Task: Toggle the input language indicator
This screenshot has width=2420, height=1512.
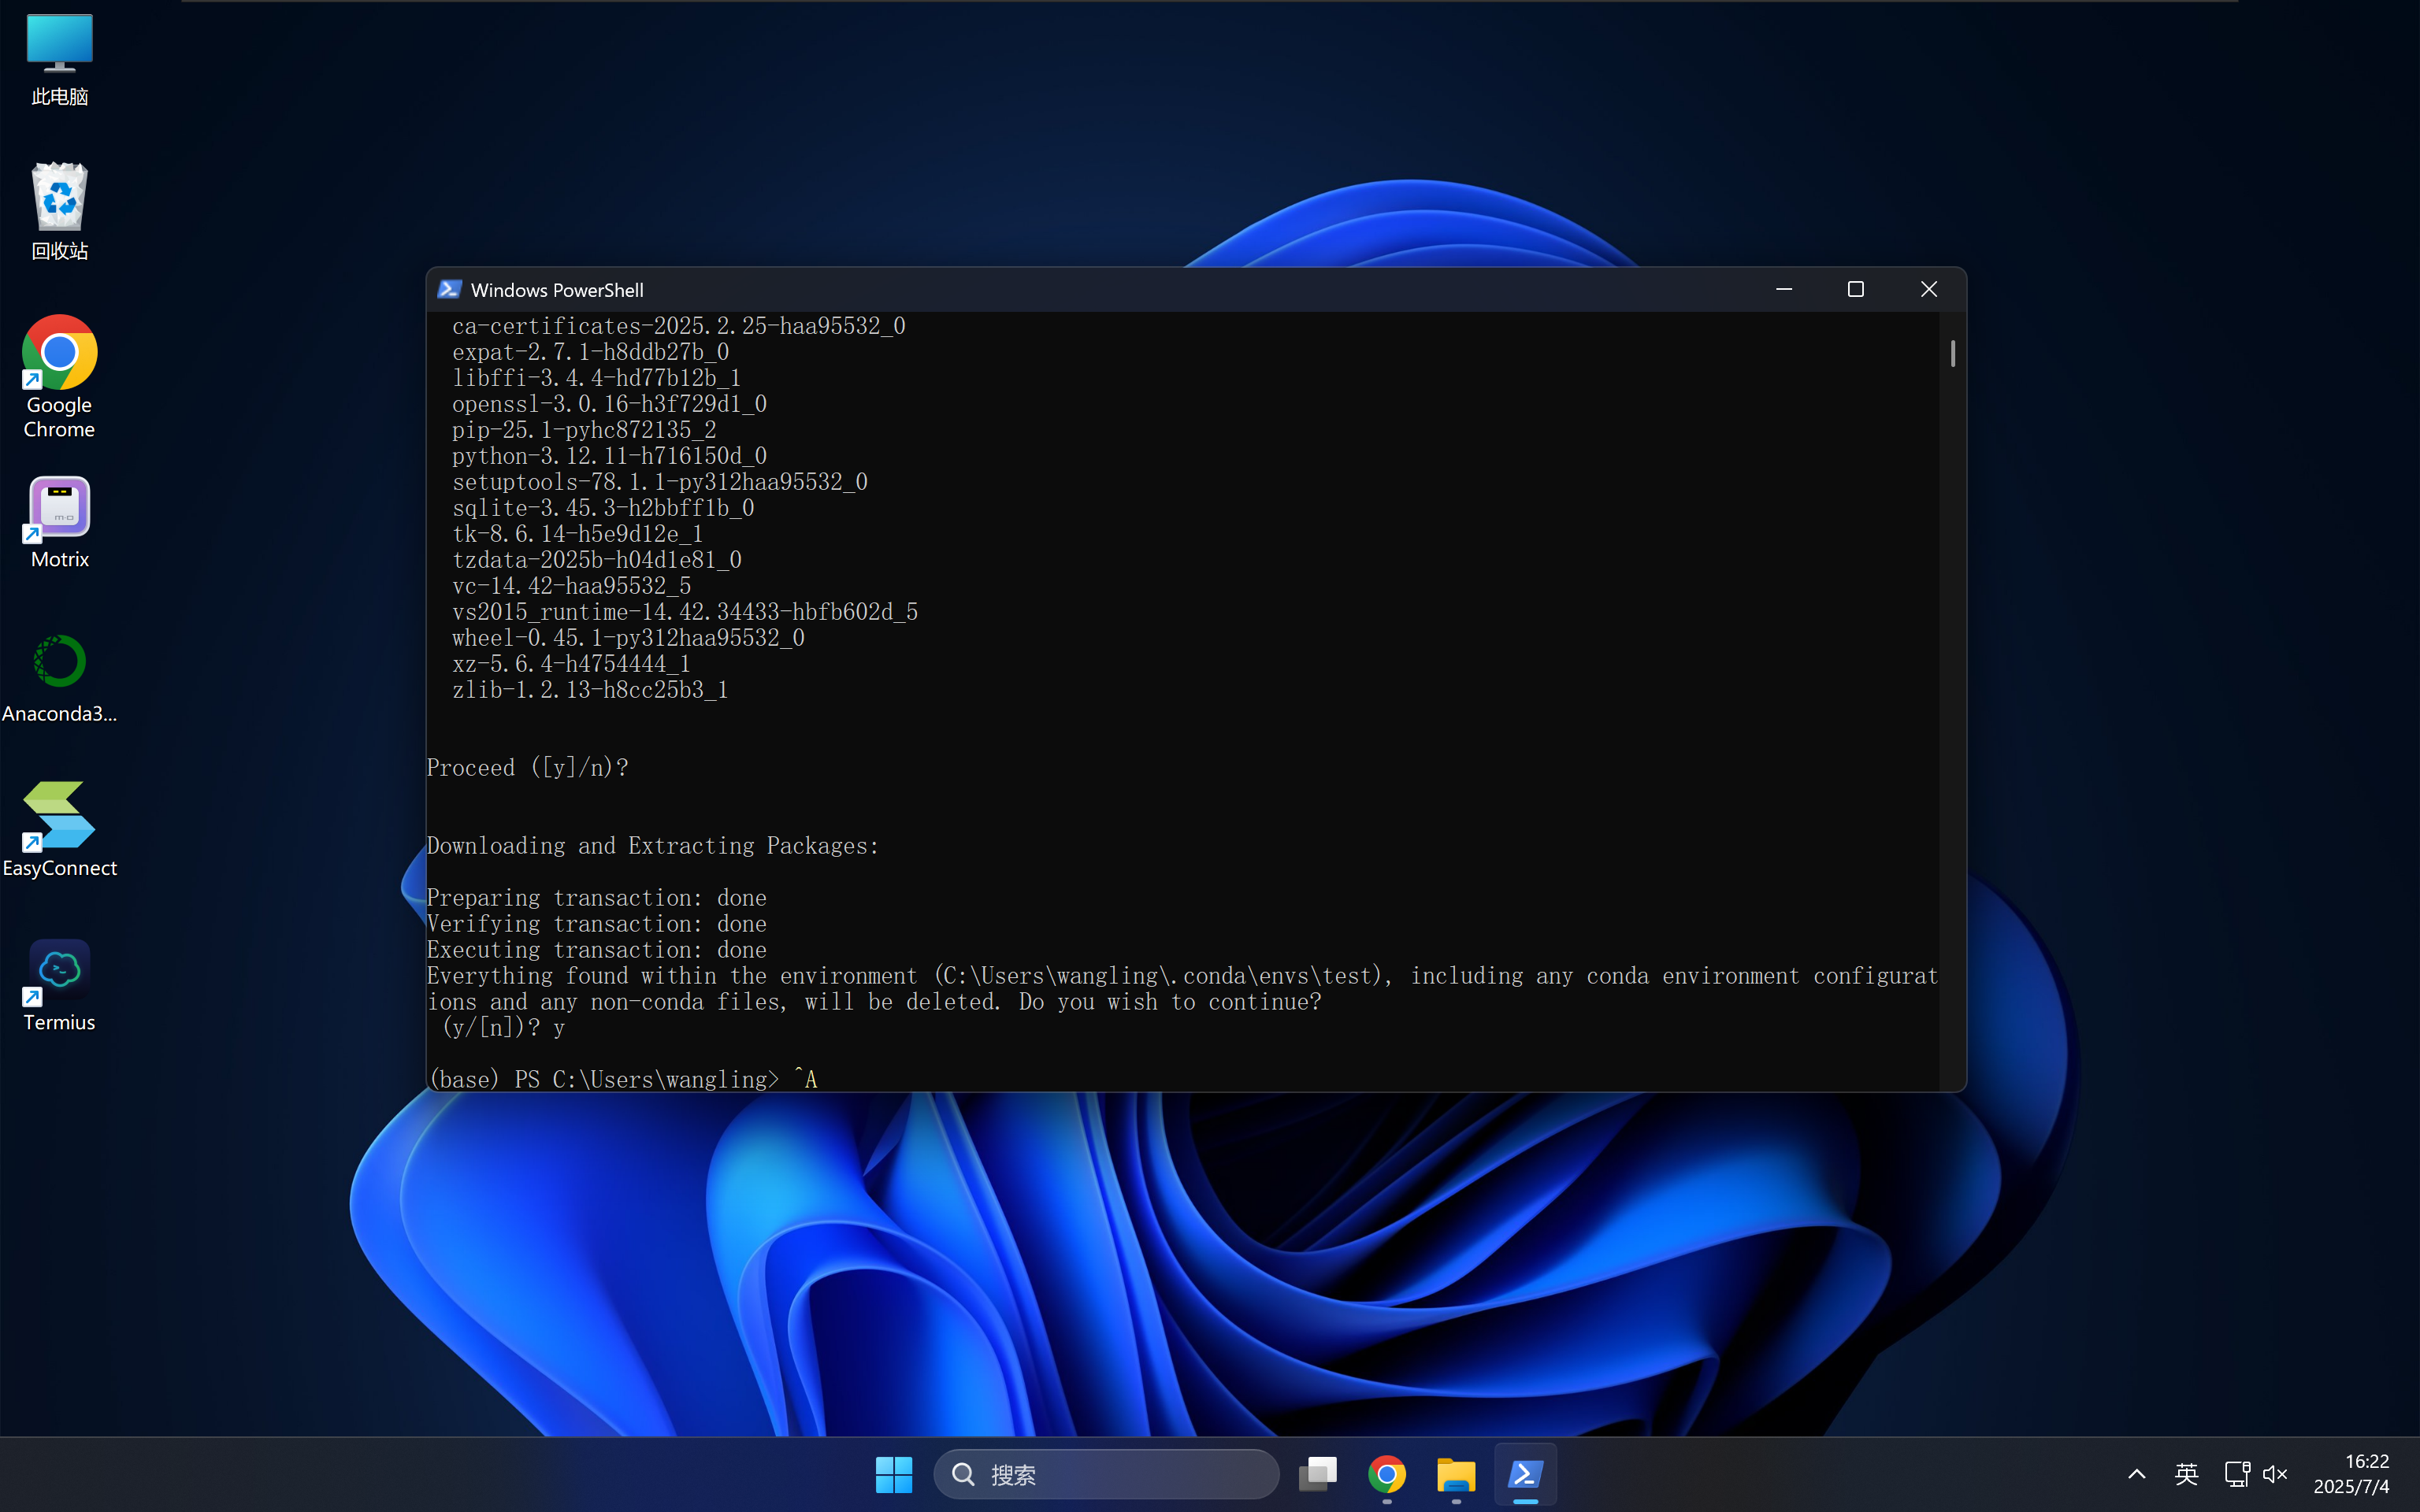Action: [2186, 1474]
